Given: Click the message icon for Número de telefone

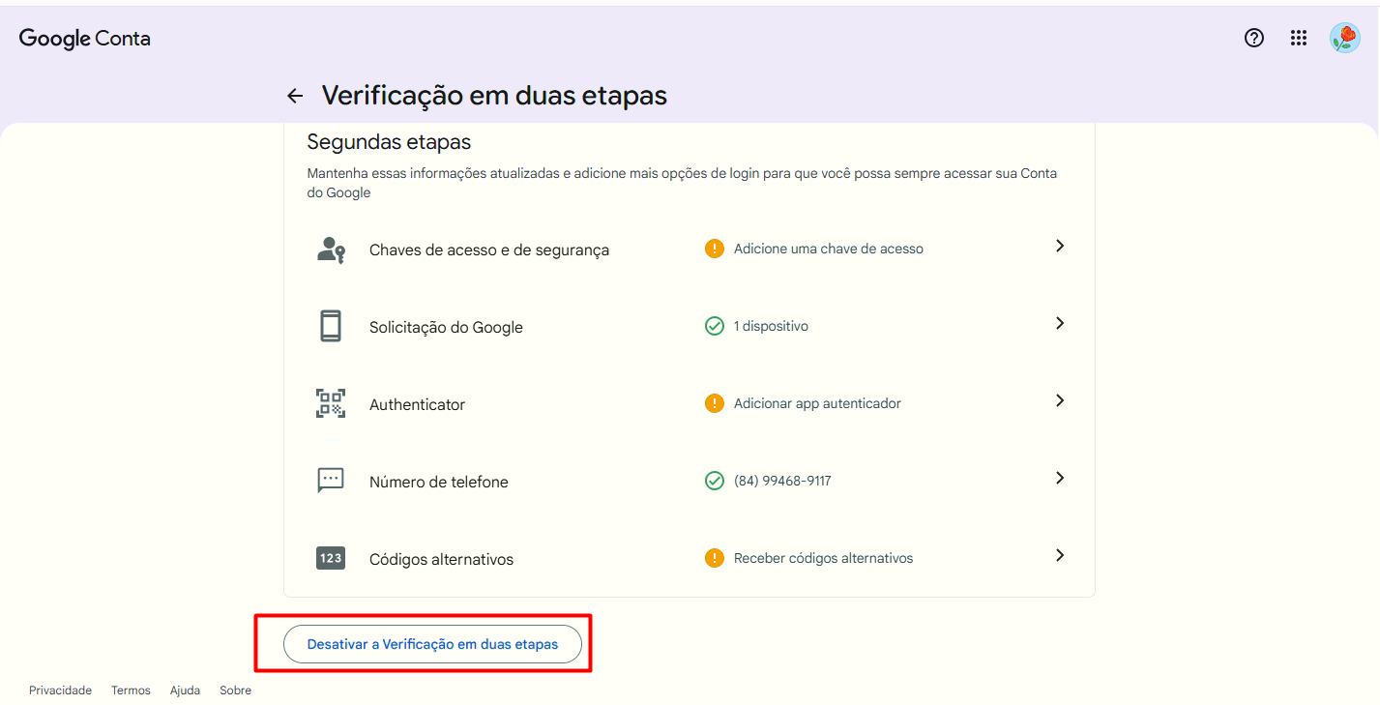Looking at the screenshot, I should [331, 481].
